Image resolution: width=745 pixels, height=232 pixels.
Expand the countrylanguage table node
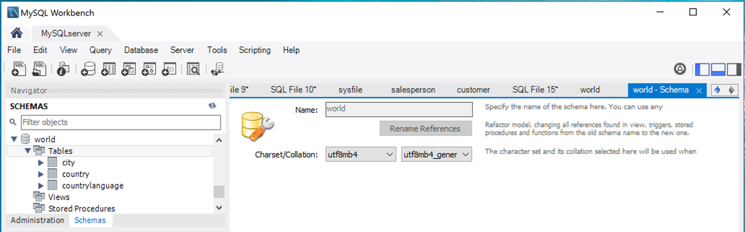[x=41, y=185]
